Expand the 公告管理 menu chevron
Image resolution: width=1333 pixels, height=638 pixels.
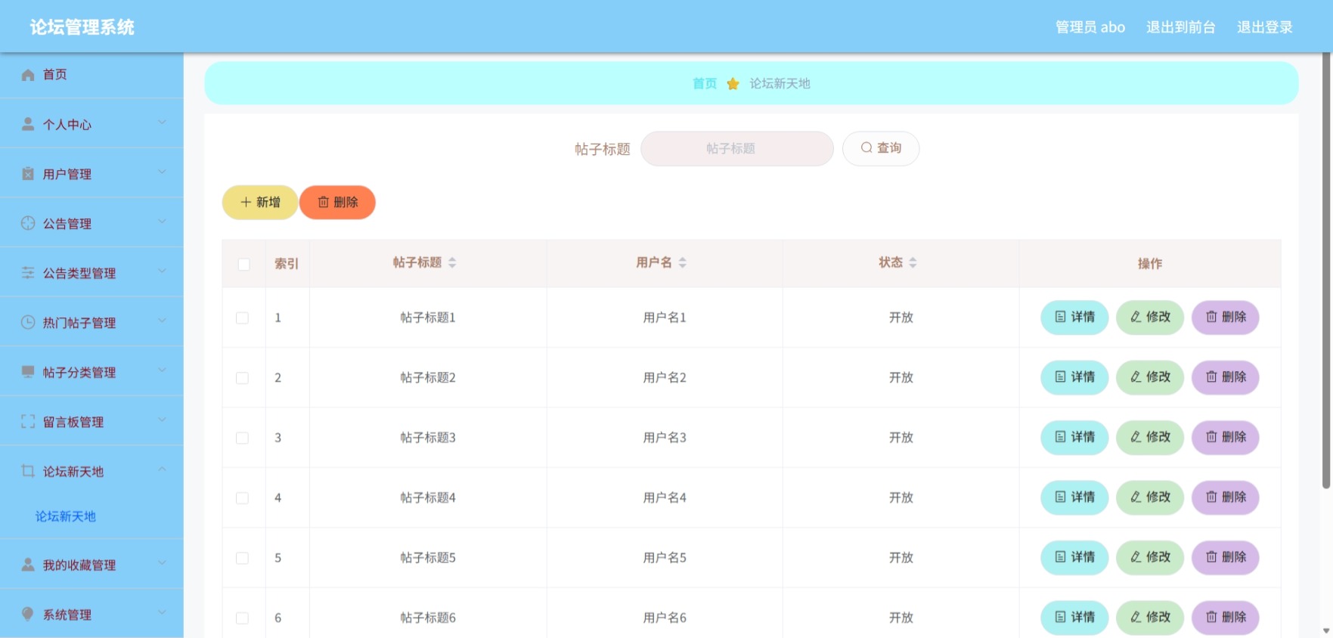[x=162, y=221]
